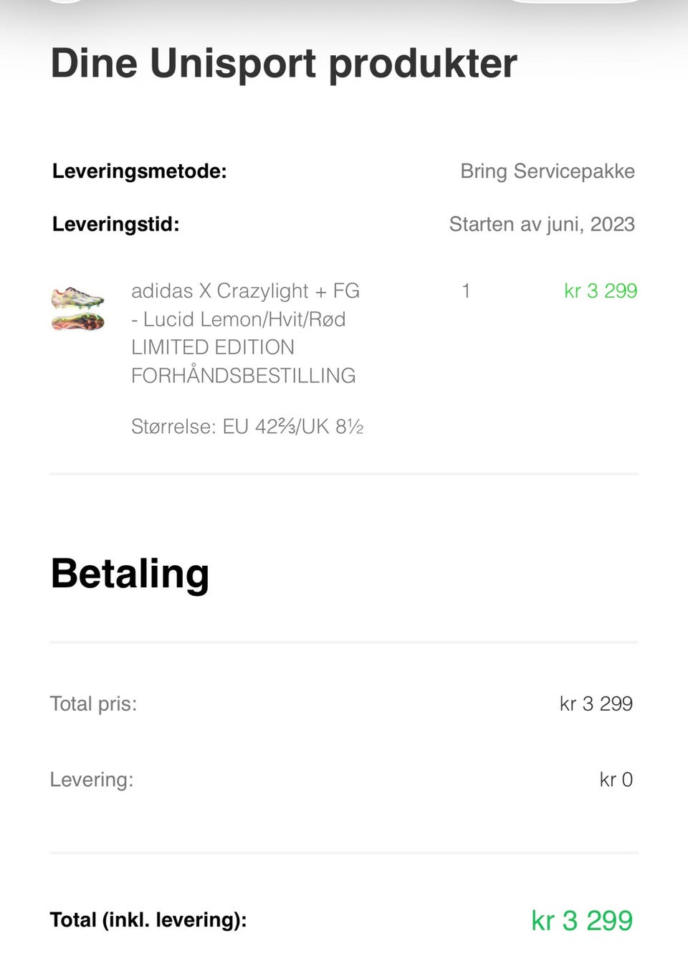Screen dimensions: 688x966
Task: Click the adidas football boots product thumbnail
Action: coord(77,308)
